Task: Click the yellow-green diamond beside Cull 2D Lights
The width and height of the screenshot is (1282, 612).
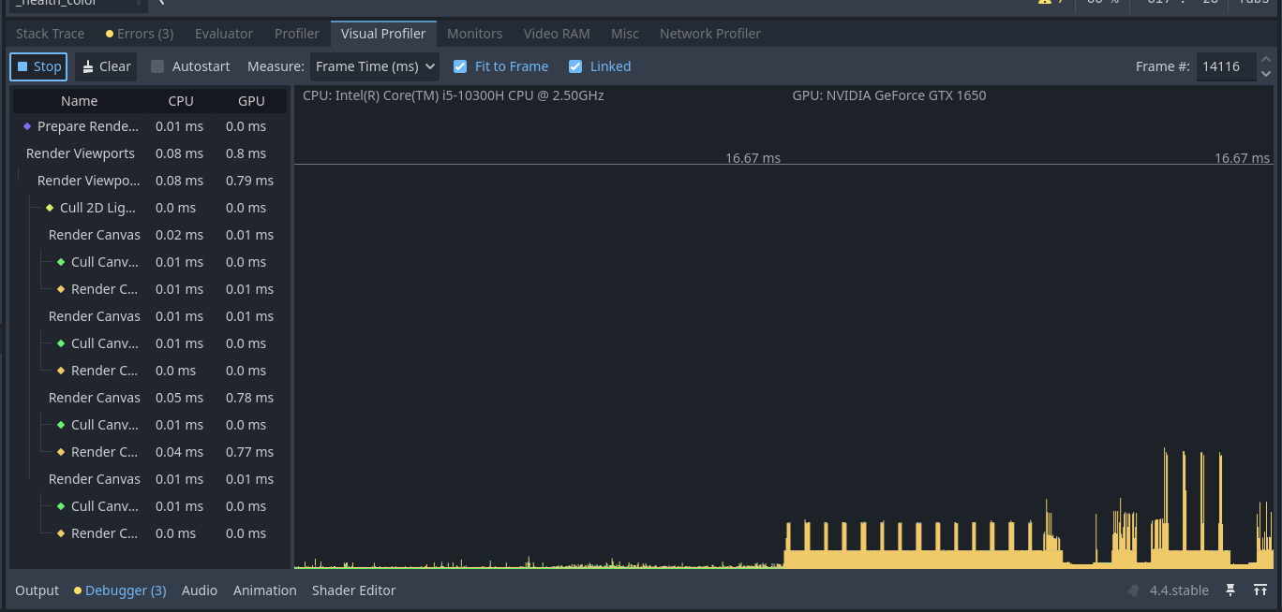Action: click(x=50, y=208)
